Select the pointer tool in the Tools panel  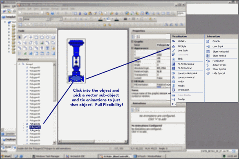click(20, 37)
